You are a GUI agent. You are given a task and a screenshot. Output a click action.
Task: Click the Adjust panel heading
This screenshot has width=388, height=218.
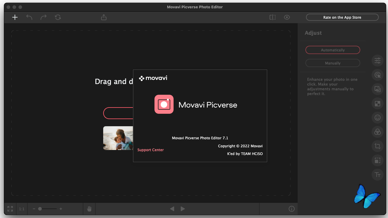point(313,33)
